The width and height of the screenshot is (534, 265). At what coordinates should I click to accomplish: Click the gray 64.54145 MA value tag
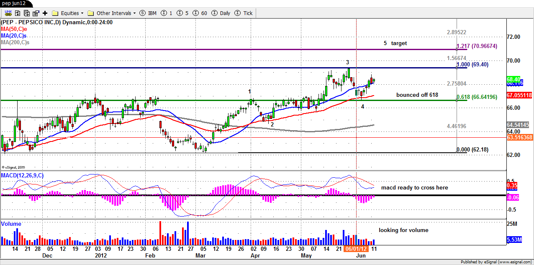pyautogui.click(x=518, y=125)
